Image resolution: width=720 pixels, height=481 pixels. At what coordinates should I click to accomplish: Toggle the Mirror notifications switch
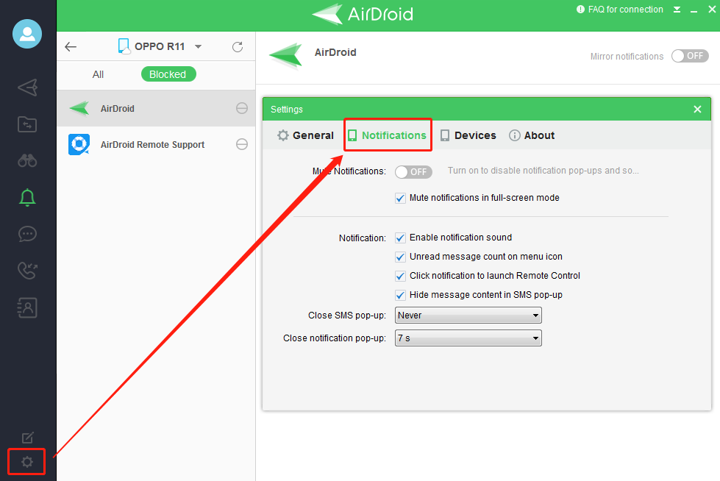[690, 56]
